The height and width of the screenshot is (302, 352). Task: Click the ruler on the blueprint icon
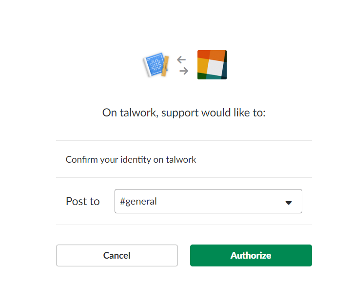165,66
